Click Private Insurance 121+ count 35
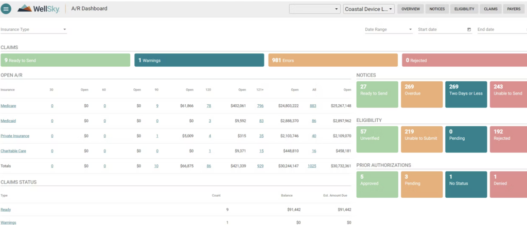 click(261, 136)
